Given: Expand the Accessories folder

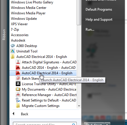Looking at the screenshot, I should [20, 35].
